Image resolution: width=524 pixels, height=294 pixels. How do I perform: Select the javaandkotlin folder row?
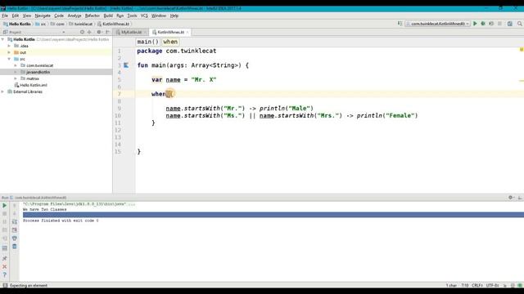click(56, 72)
